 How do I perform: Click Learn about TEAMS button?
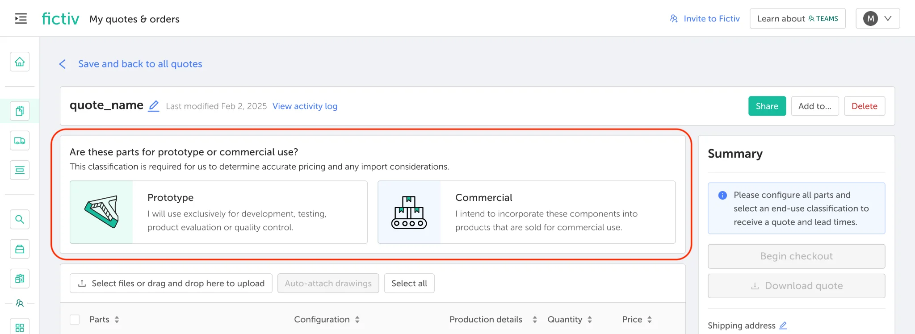click(797, 19)
